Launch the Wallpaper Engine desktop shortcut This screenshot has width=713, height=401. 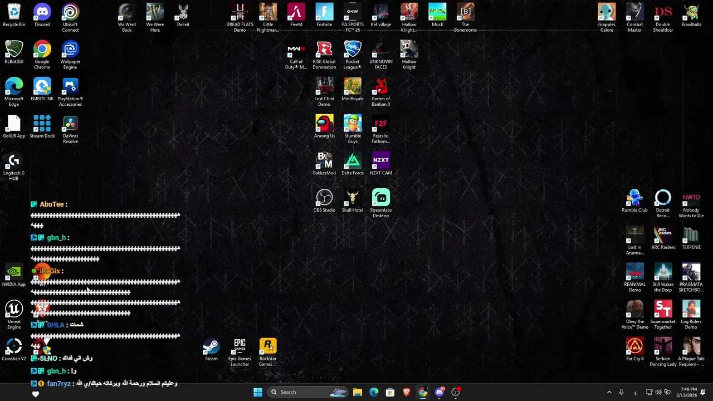tap(70, 55)
